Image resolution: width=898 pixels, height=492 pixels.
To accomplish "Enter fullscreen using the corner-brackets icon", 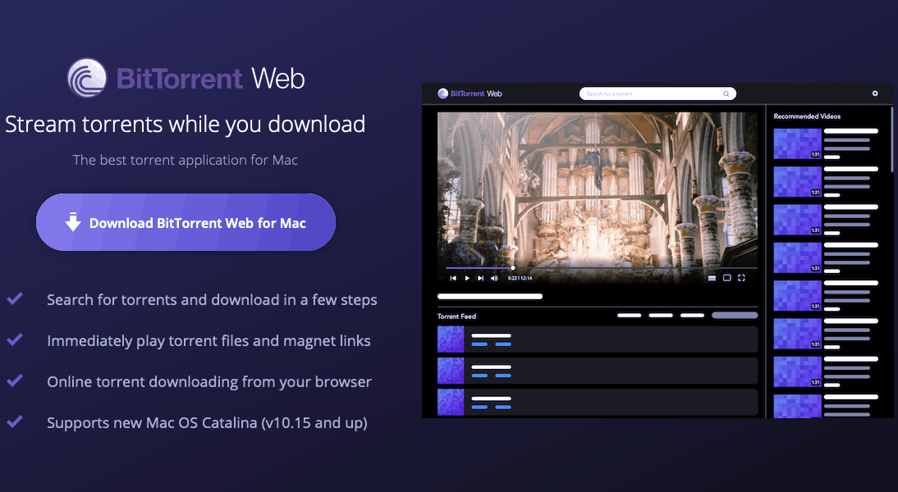I will tap(741, 278).
